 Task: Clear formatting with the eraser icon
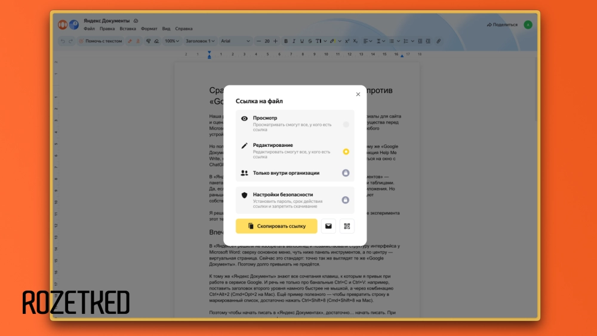click(x=156, y=41)
